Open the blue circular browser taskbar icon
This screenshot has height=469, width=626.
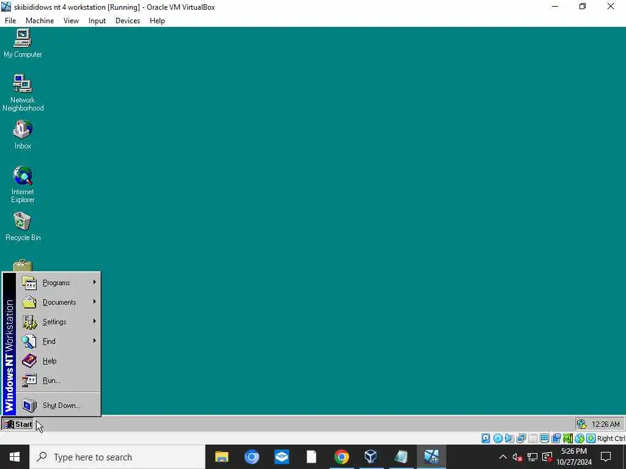coord(251,457)
